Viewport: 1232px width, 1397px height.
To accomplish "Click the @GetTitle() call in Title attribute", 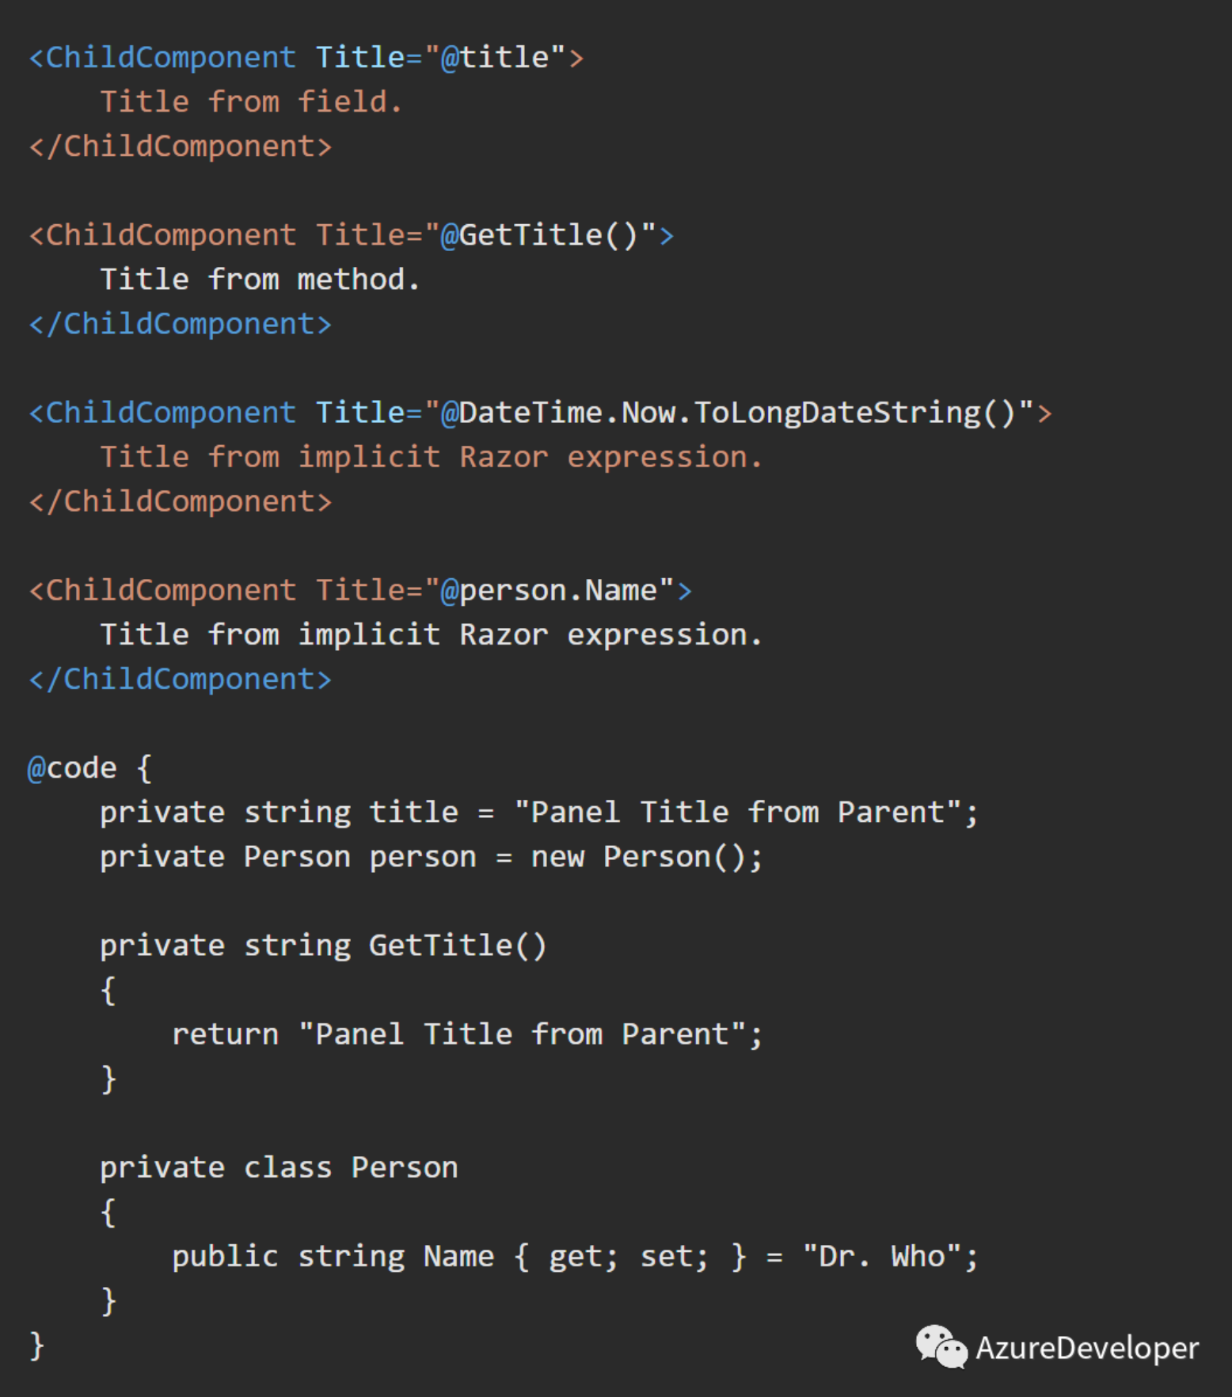I will [539, 235].
